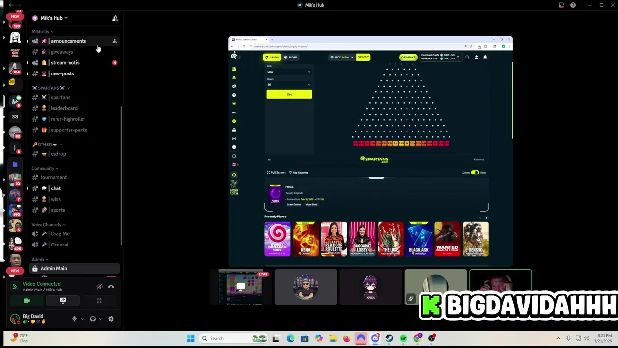The height and width of the screenshot is (348, 618).
Task: Click the yellow Bet button
Action: tap(289, 94)
